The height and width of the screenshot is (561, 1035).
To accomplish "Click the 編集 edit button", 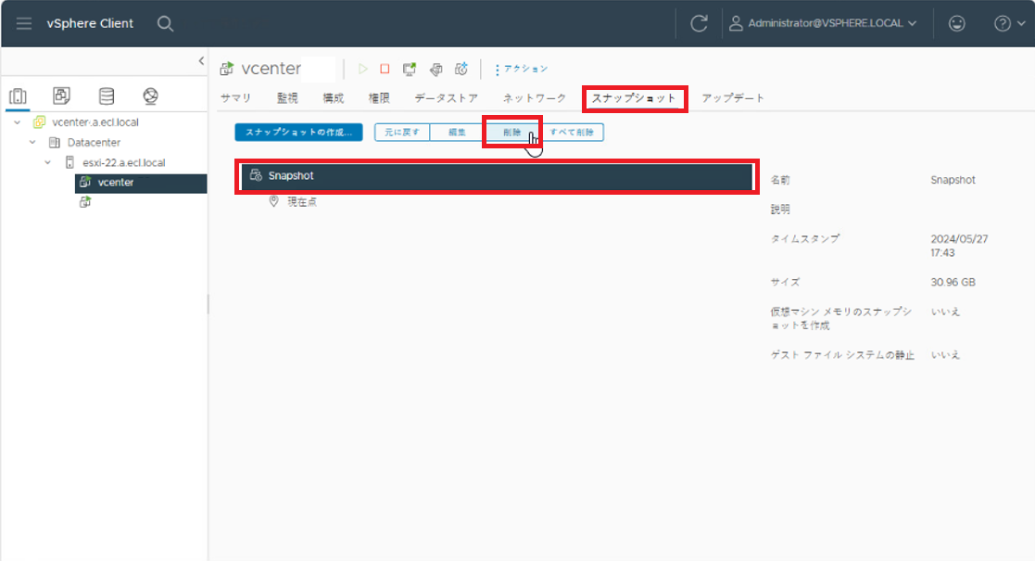I will (457, 133).
